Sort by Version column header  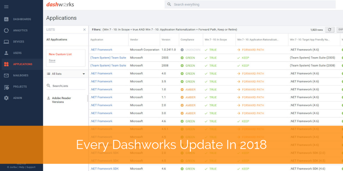point(166,40)
